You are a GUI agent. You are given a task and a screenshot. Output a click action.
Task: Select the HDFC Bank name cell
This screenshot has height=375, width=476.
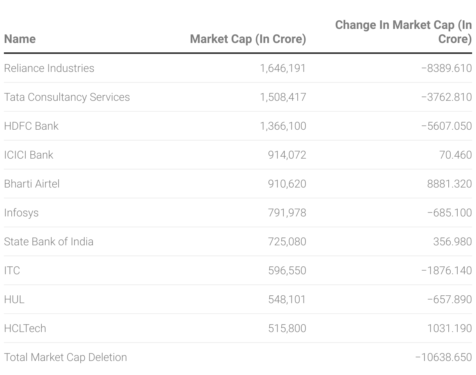[x=31, y=126]
